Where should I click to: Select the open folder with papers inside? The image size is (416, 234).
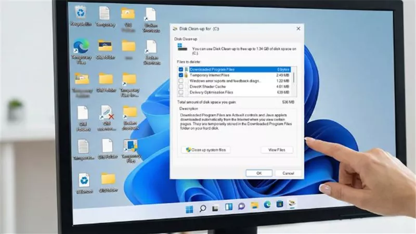pos(82,79)
